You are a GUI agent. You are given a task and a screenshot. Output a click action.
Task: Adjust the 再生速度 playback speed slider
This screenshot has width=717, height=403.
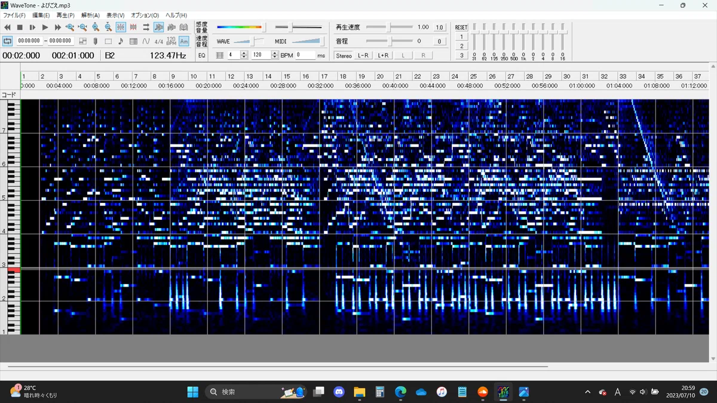tap(388, 27)
